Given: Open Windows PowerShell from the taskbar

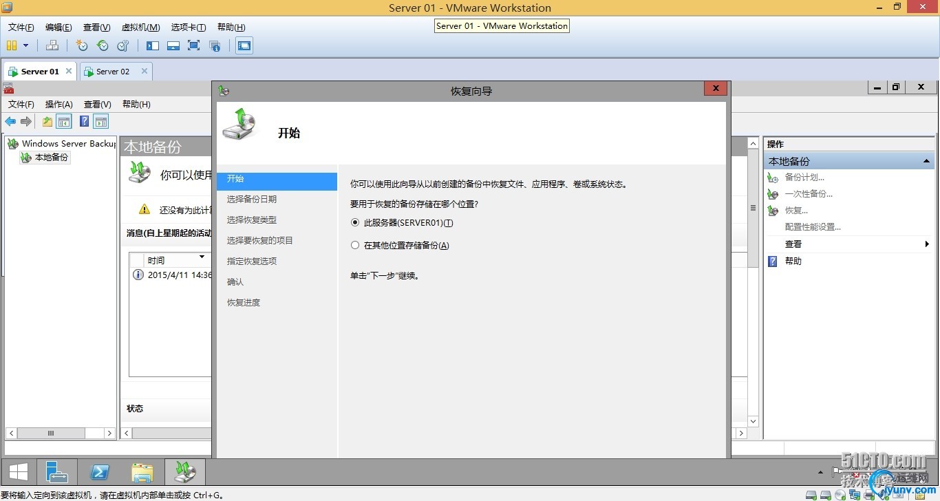Looking at the screenshot, I should pyautogui.click(x=100, y=472).
